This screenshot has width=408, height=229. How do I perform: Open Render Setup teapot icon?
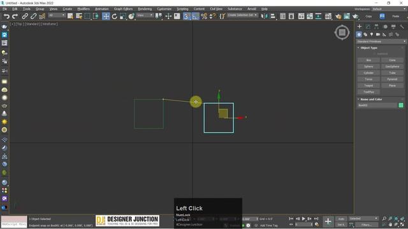tap(339, 17)
